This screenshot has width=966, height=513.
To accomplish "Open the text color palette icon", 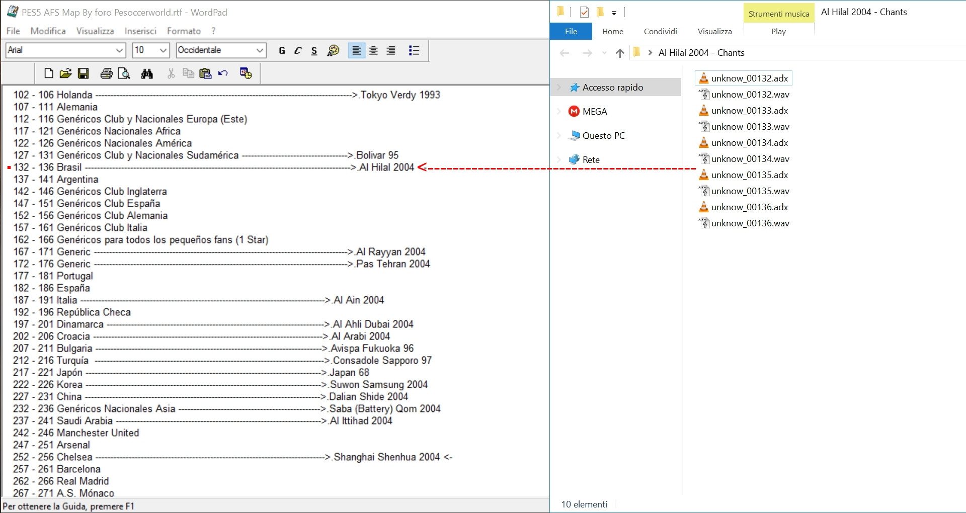I will click(333, 50).
